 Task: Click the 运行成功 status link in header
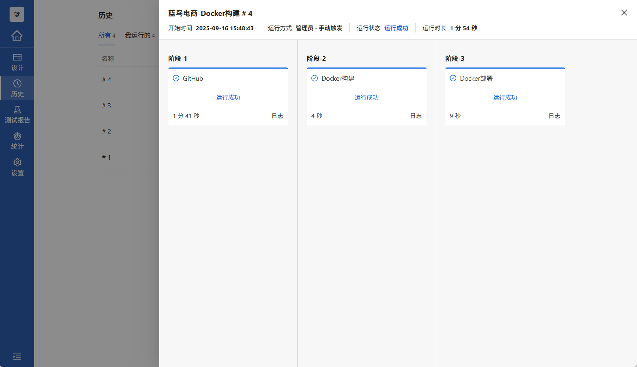[396, 28]
